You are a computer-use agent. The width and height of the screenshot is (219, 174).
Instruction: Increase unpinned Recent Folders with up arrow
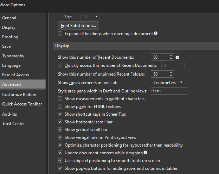171,73
